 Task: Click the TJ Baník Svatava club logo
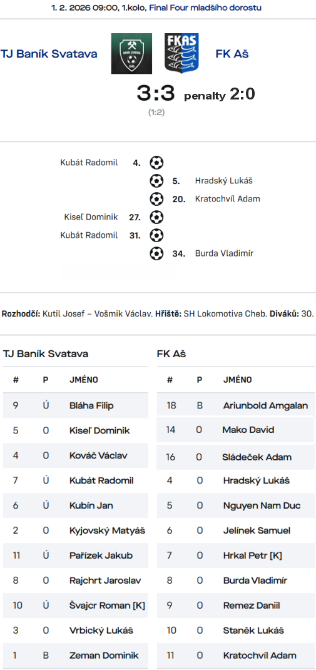tap(131, 54)
